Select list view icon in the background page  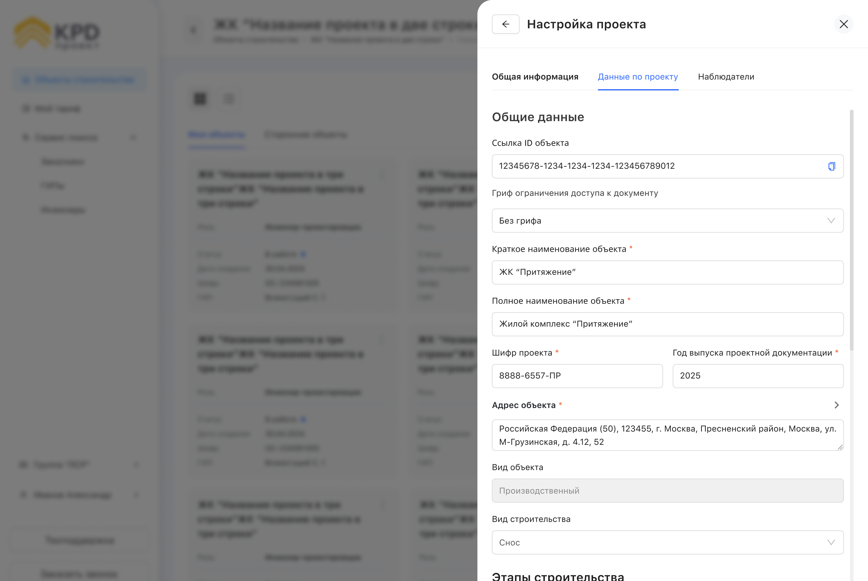[229, 99]
